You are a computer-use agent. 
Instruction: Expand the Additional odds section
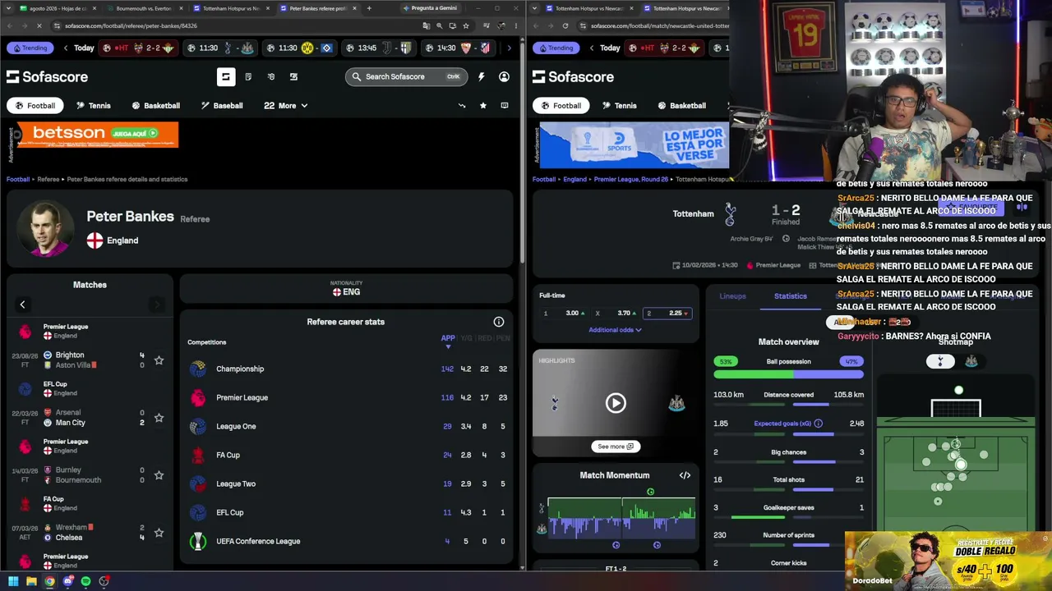pos(615,330)
